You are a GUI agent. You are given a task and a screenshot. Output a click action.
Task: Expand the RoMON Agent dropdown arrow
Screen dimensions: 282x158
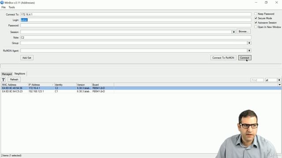pyautogui.click(x=249, y=51)
